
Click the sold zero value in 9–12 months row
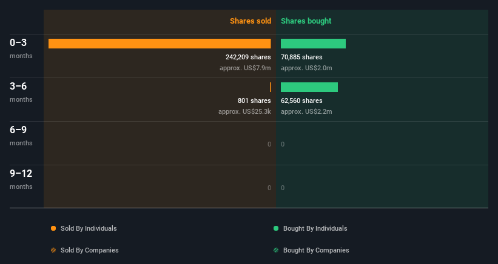269,188
